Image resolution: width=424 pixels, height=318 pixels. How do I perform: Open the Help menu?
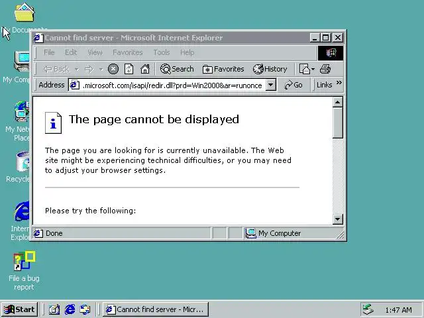187,52
